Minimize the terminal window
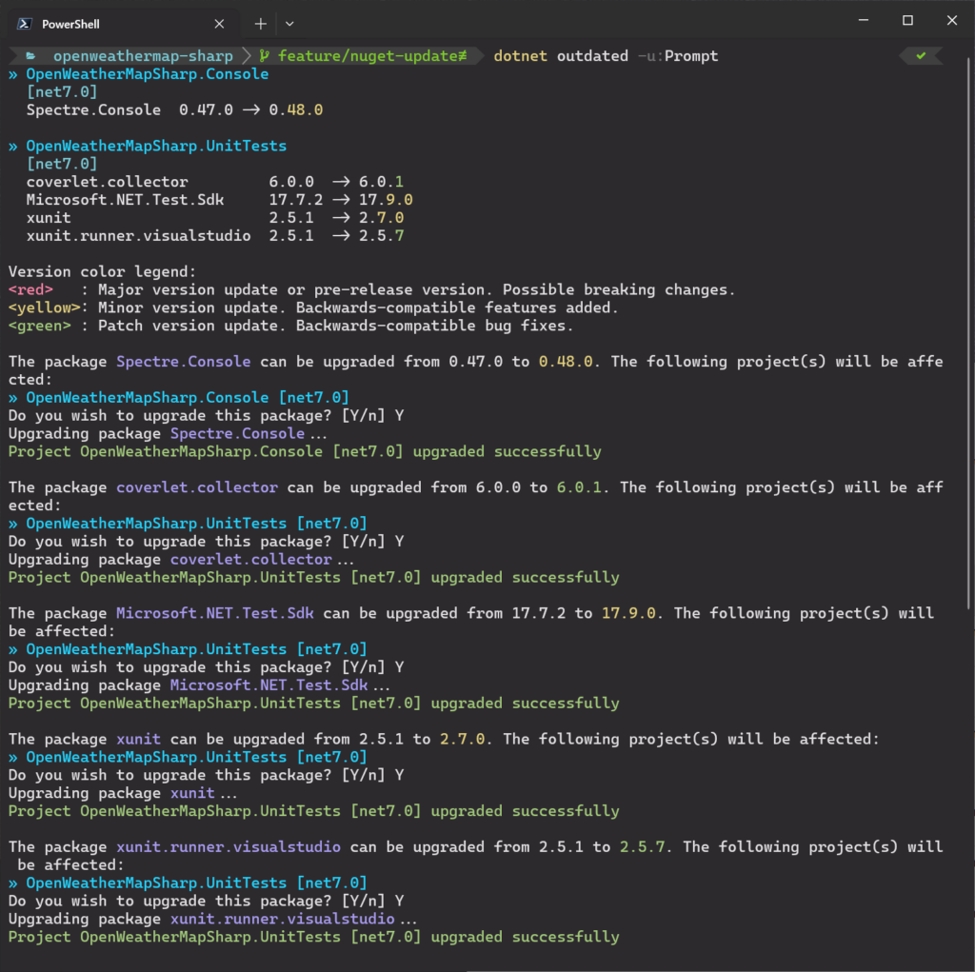Image resolution: width=975 pixels, height=972 pixels. (x=864, y=21)
